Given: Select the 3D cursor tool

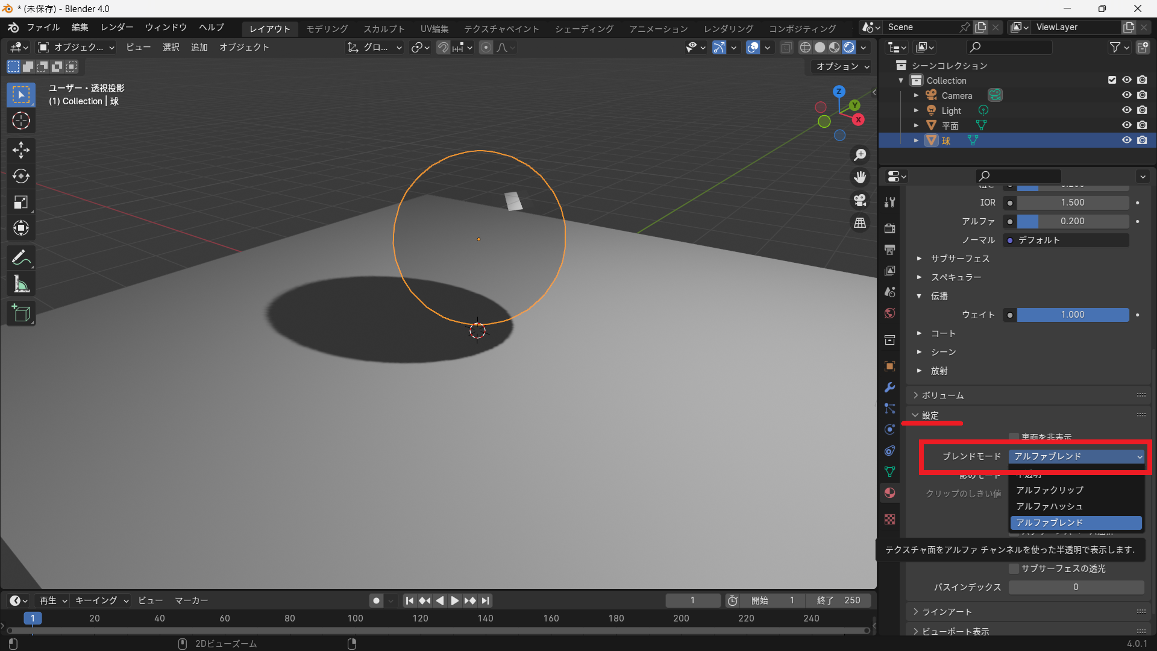Looking at the screenshot, I should 21,121.
